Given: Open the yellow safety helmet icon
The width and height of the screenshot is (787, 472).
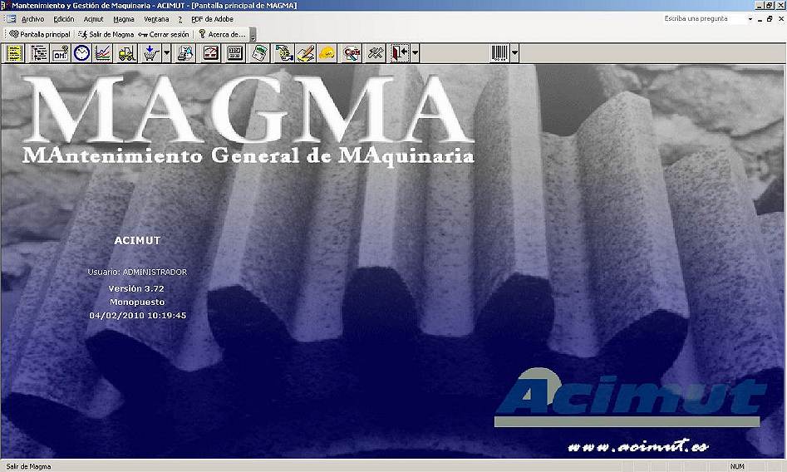Looking at the screenshot, I should click(x=327, y=52).
